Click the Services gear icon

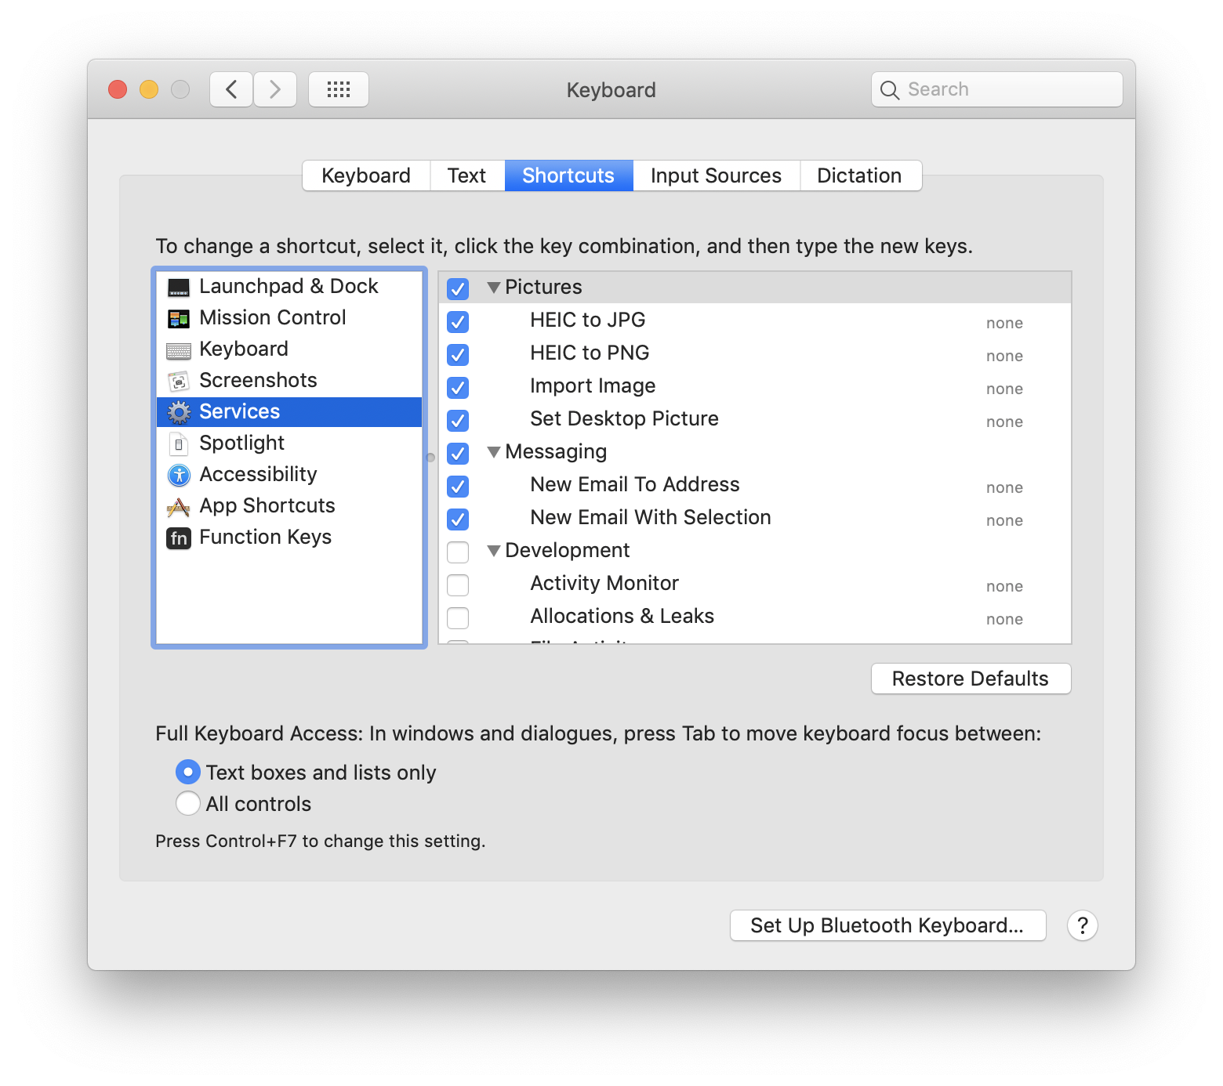pyautogui.click(x=179, y=412)
